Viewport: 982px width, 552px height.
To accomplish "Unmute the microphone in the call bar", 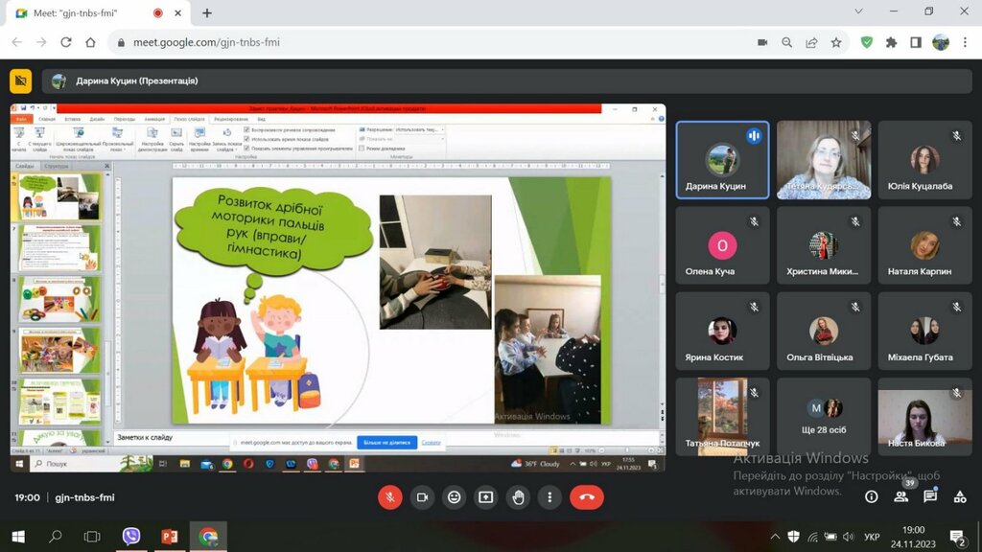I will pos(389,496).
